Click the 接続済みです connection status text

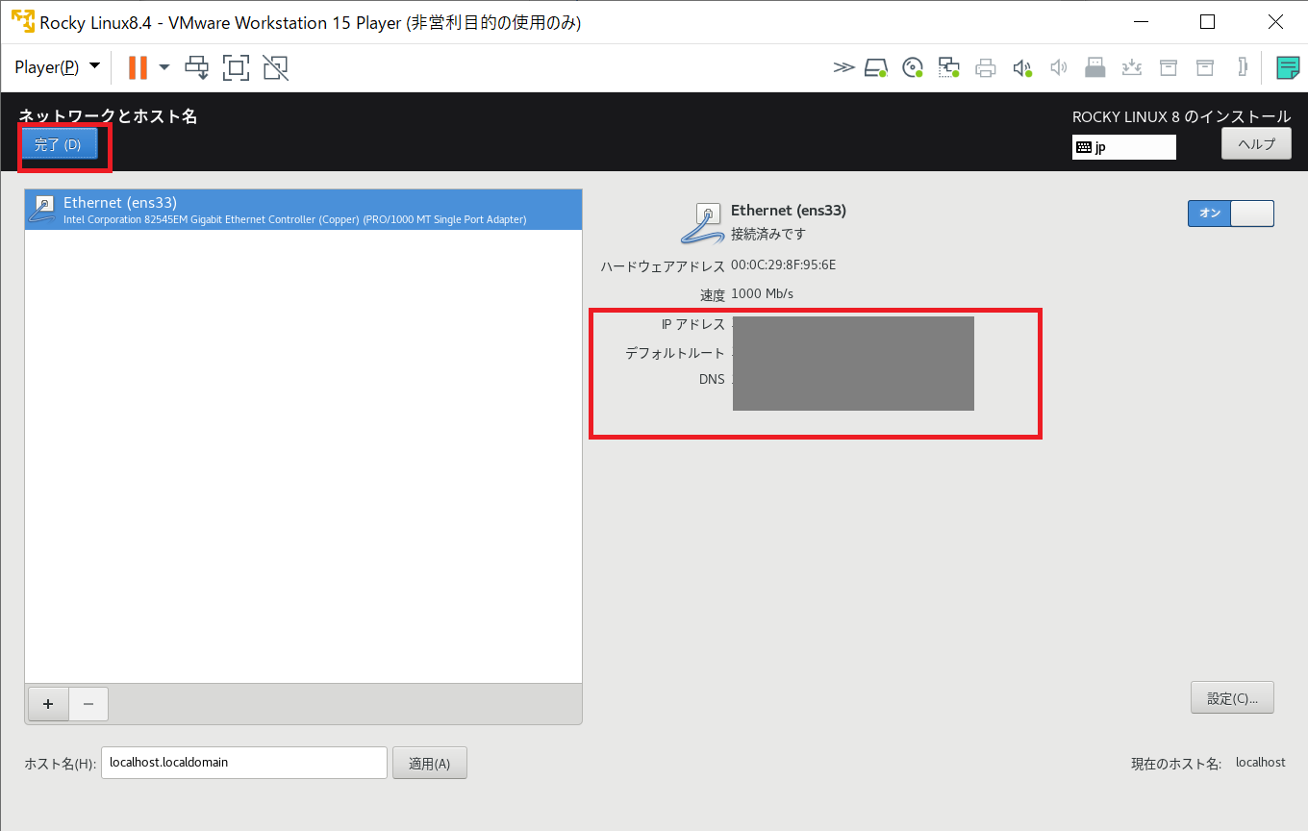768,234
